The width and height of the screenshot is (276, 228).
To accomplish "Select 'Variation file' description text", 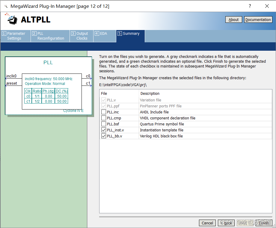I will pos(150,100).
